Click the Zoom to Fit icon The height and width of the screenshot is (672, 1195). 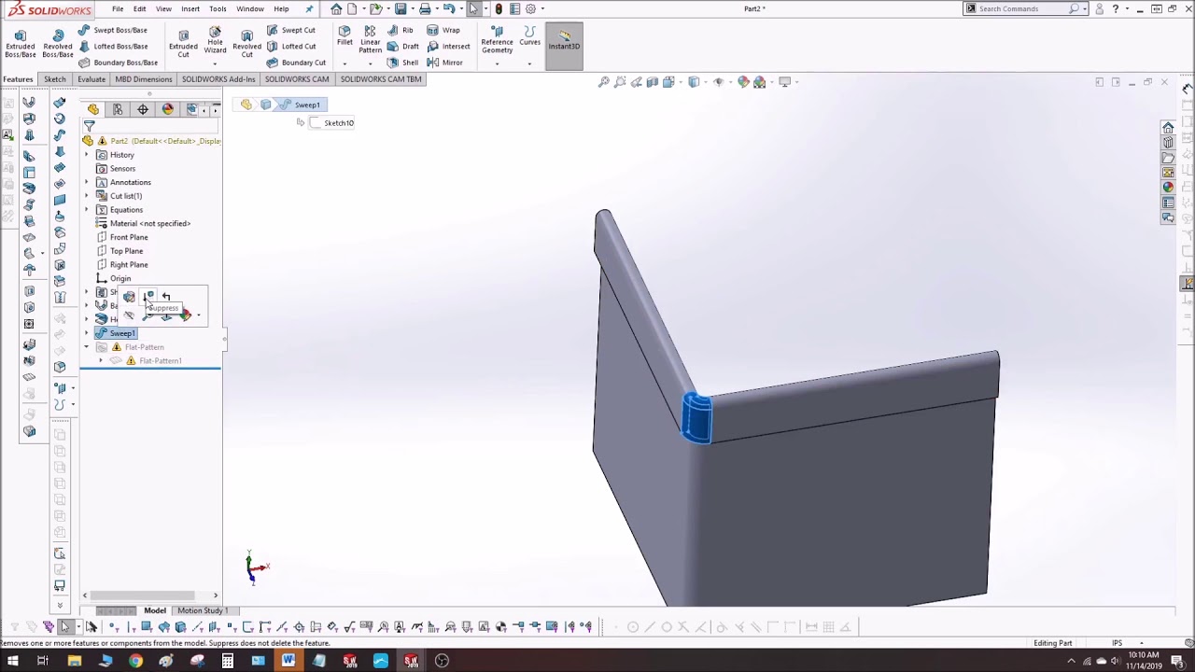tap(604, 82)
